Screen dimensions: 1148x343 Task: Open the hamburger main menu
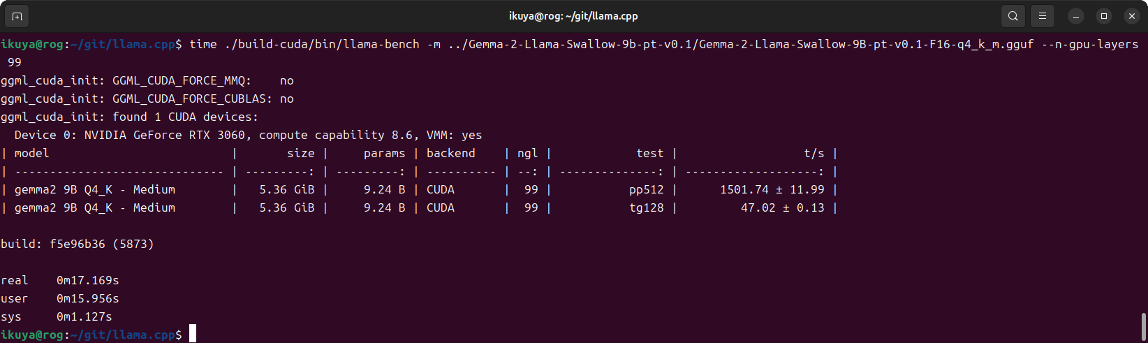point(1043,16)
